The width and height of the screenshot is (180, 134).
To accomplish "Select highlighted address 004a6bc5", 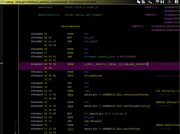I will coord(37,64).
